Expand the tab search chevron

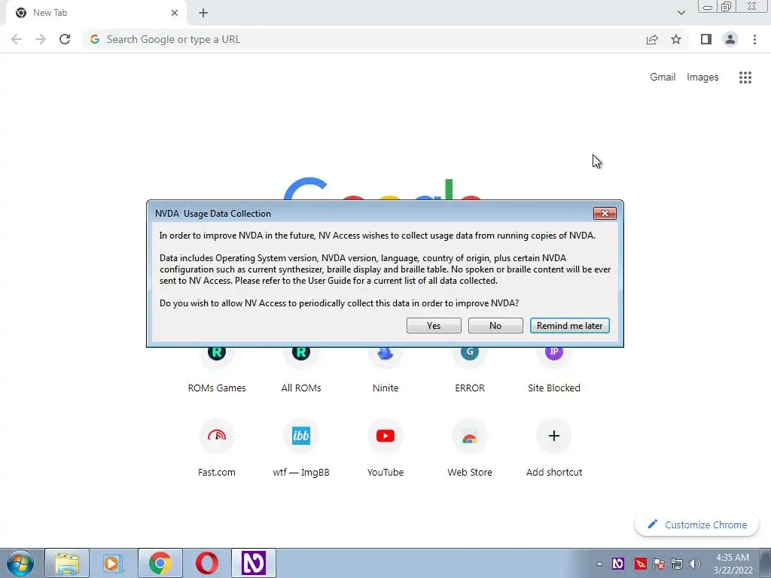tap(681, 13)
